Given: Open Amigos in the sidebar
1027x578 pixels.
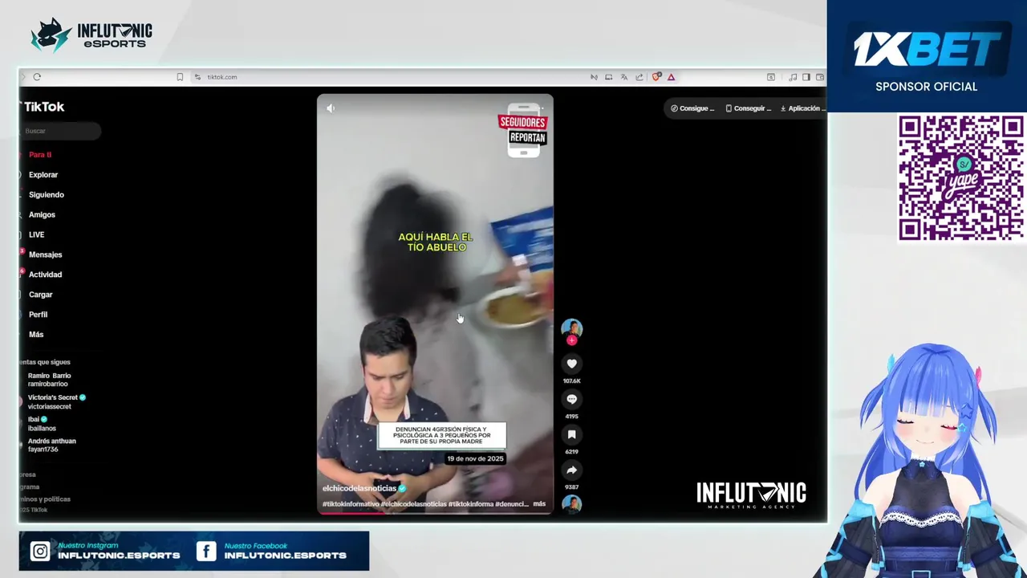Looking at the screenshot, I should (x=42, y=215).
